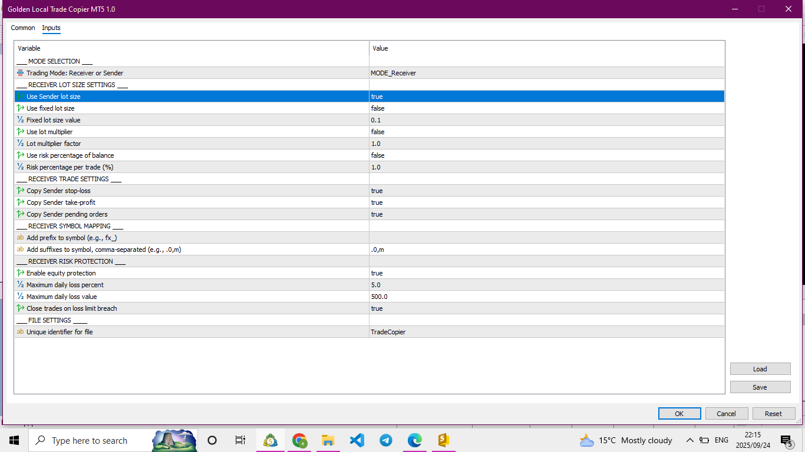Click the ½ icon beside Maximum daily loss value

click(x=21, y=297)
